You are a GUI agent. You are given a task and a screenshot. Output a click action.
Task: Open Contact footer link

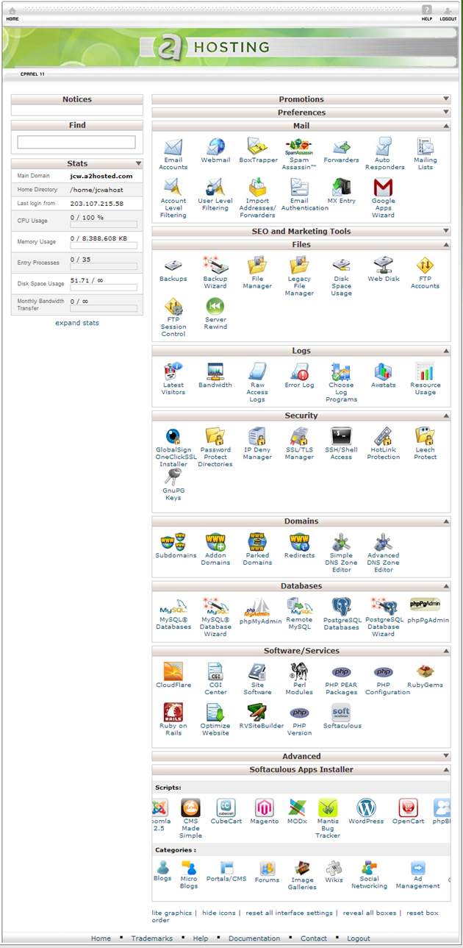pos(314,938)
